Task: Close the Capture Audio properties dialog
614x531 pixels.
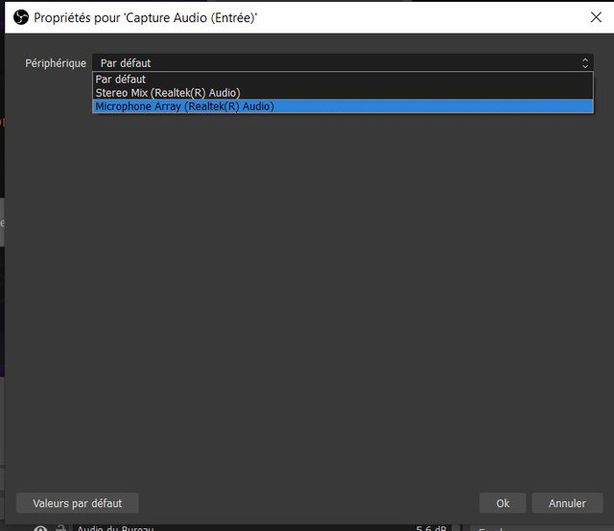Action: 596,17
